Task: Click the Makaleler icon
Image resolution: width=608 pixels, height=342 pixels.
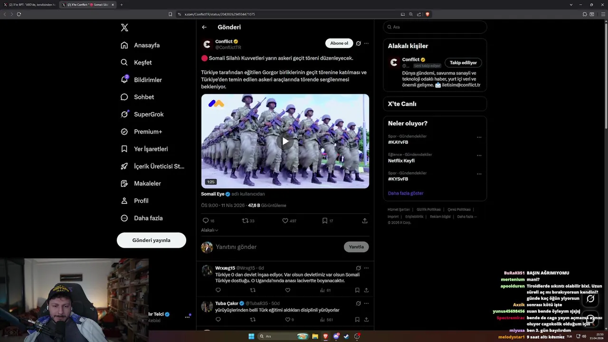Action: pos(124,183)
